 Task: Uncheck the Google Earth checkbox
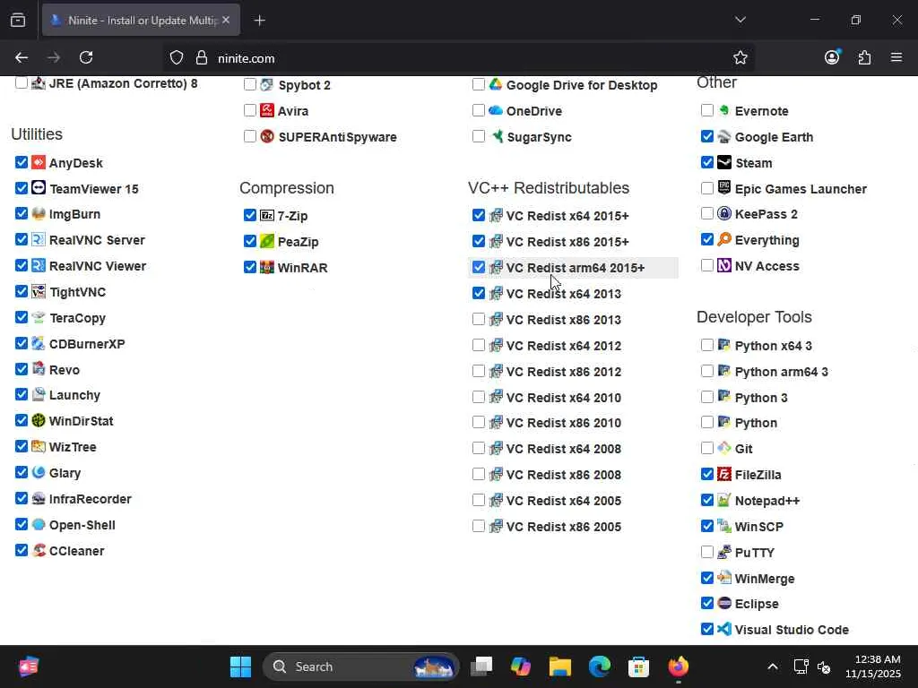[707, 136]
